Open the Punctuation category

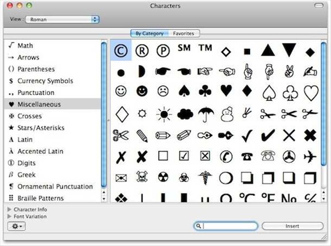(53, 93)
